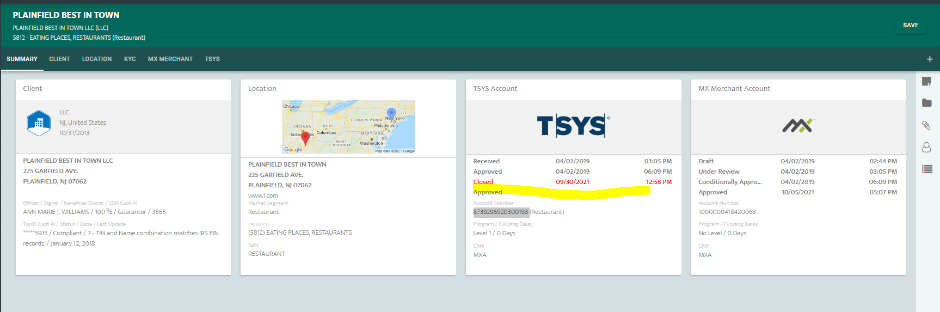Click the Closed status row
The height and width of the screenshot is (312, 940).
click(573, 182)
